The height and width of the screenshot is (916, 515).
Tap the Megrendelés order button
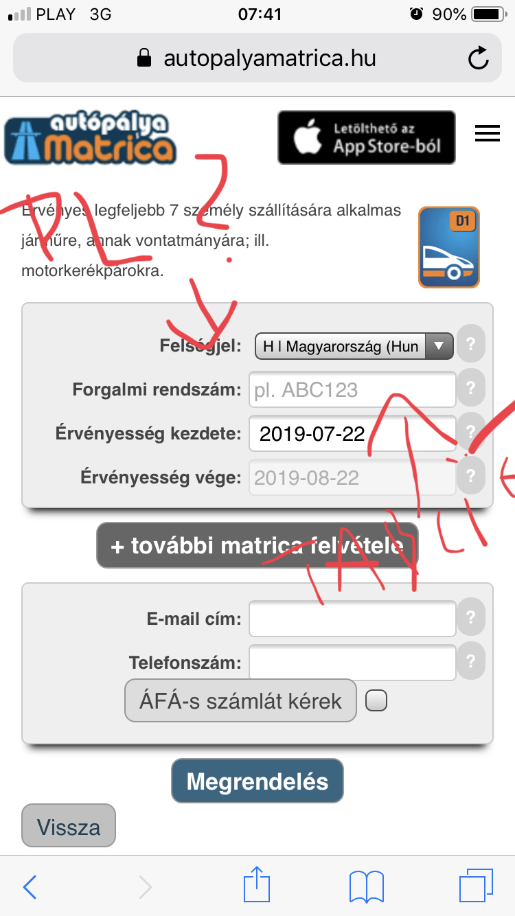tap(257, 781)
